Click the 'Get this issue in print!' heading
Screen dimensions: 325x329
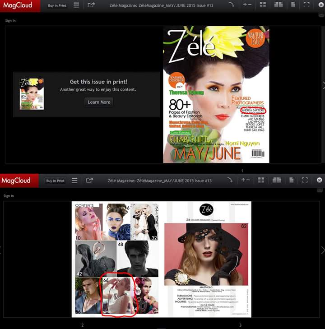(x=98, y=82)
